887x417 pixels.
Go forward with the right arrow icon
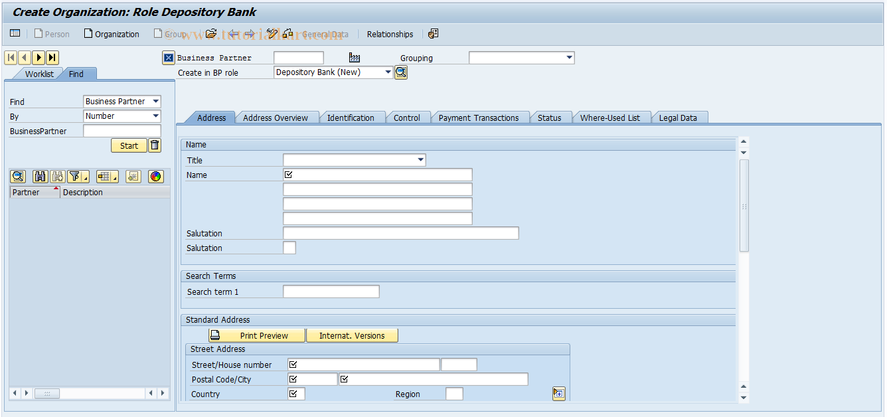(x=250, y=34)
